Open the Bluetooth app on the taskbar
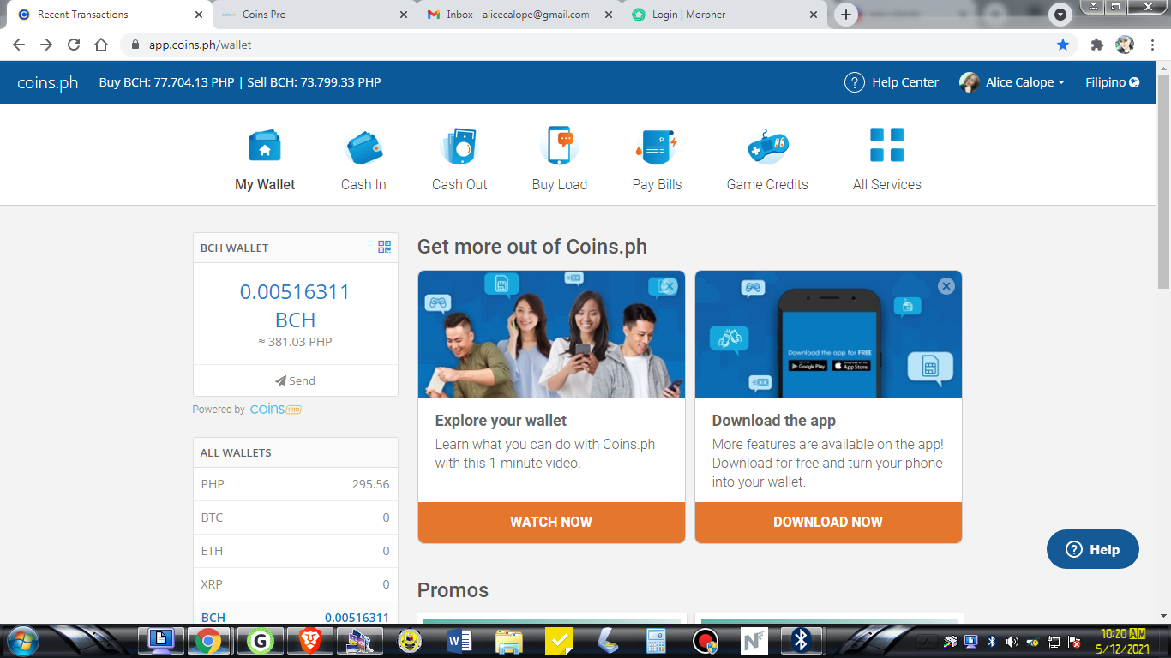The image size is (1171, 658). pos(801,640)
